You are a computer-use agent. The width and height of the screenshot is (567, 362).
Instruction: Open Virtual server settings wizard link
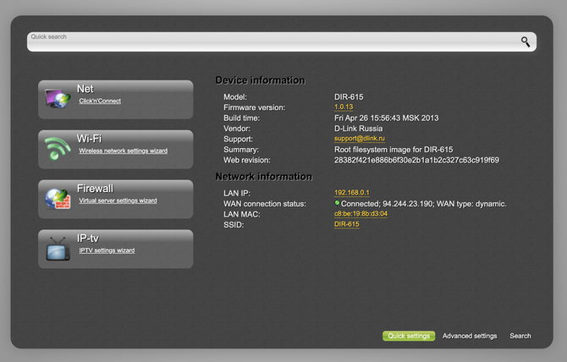pyautogui.click(x=118, y=200)
